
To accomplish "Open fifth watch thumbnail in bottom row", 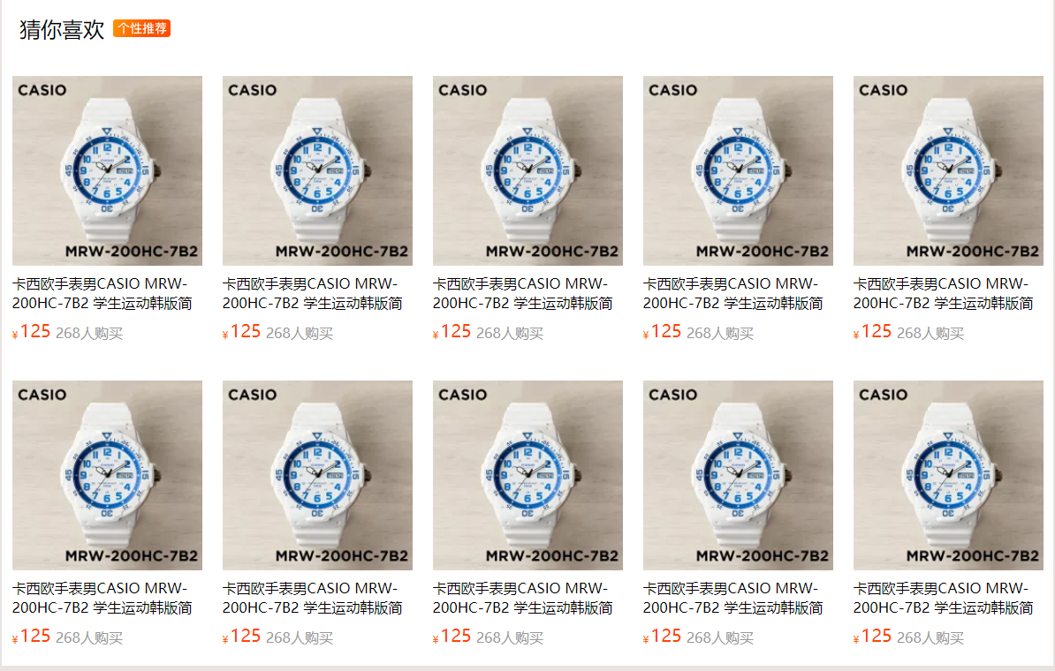I will (x=948, y=475).
